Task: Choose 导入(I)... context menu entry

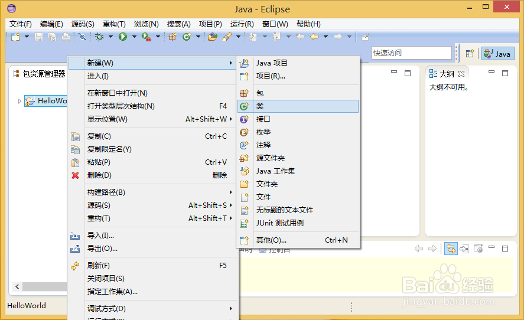Action: click(x=152, y=235)
